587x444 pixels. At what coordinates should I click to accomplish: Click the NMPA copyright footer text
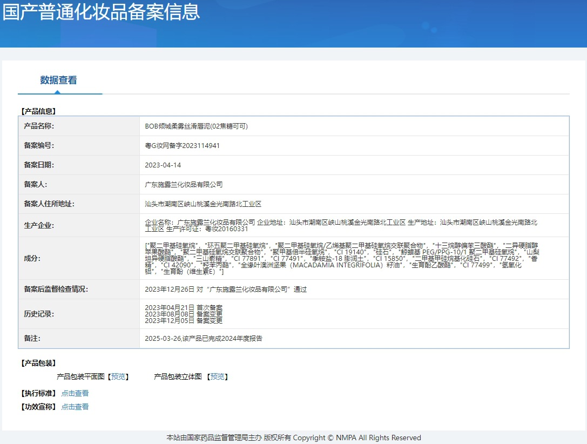pyautogui.click(x=293, y=438)
